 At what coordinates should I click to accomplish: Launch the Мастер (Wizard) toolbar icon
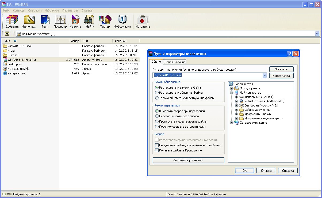pos(105,21)
